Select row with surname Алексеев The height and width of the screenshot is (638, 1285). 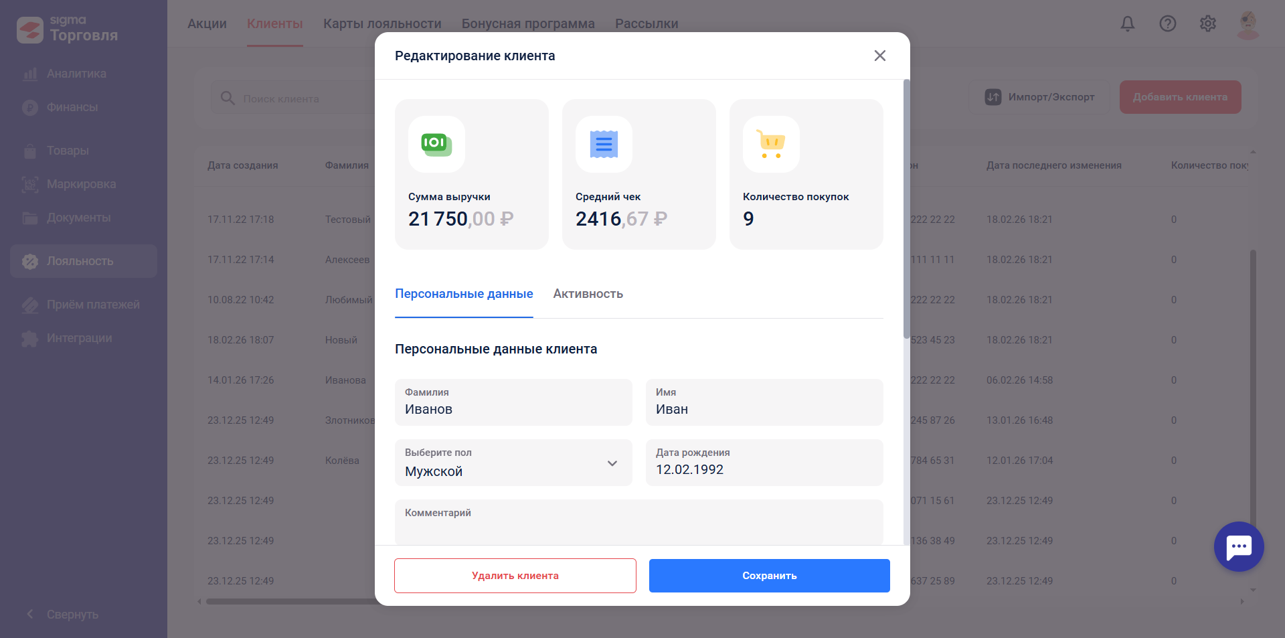[347, 260]
